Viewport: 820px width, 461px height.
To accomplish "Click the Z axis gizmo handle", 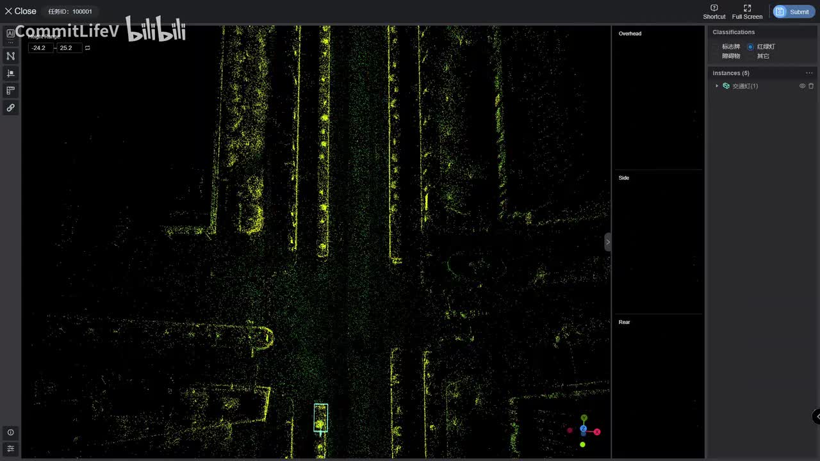I will 583,429.
